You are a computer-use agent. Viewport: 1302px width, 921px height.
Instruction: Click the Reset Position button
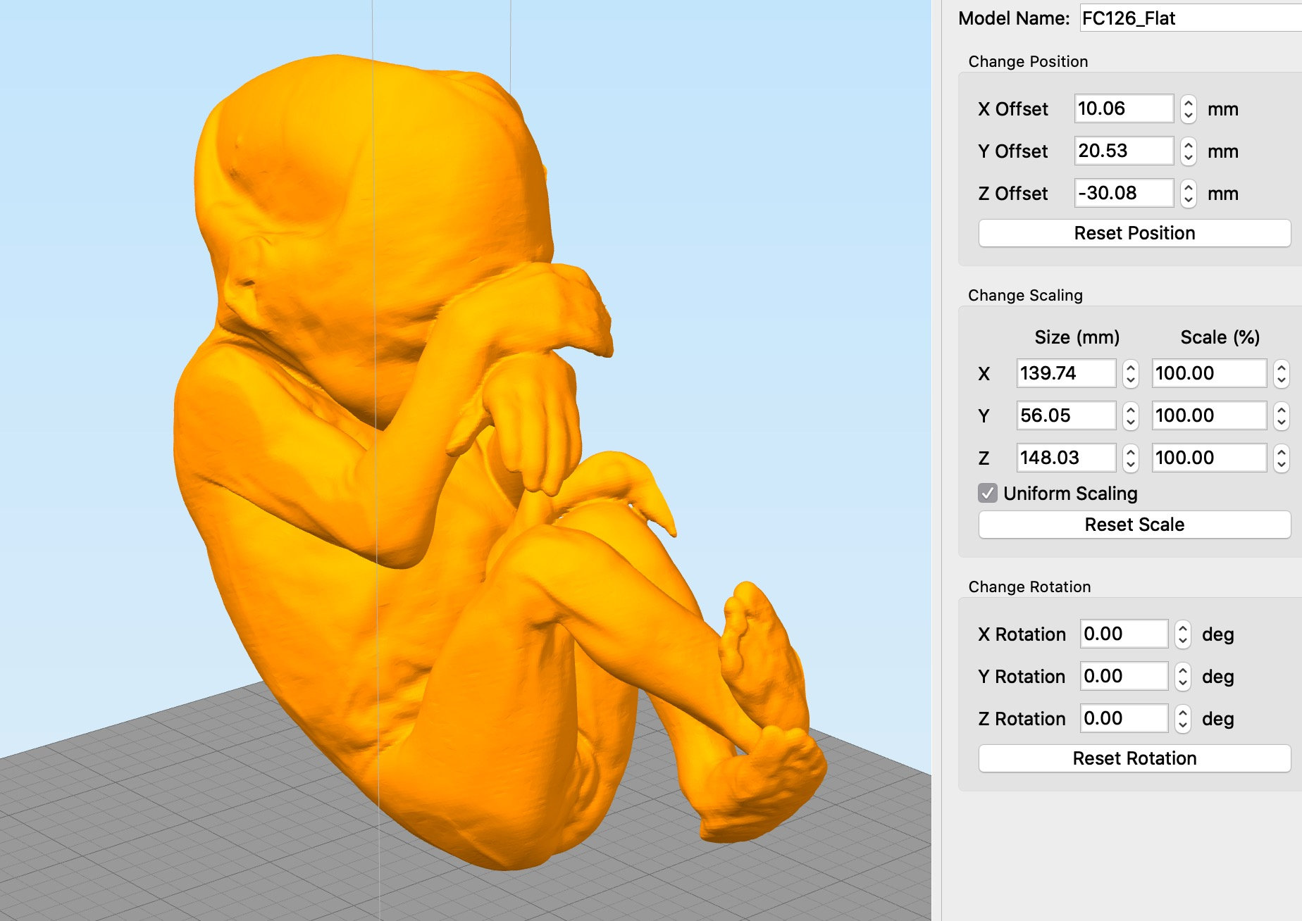click(1134, 232)
